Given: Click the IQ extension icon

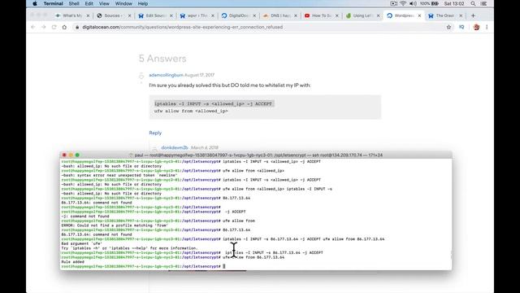Looking at the screenshot, I should (x=461, y=27).
